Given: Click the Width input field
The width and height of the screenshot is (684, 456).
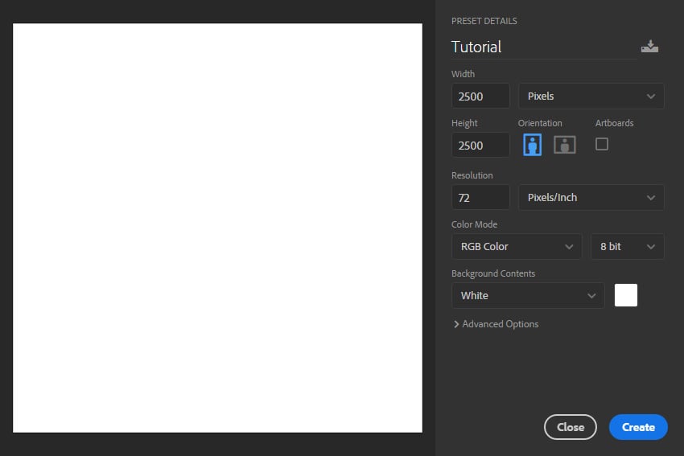Looking at the screenshot, I should coord(480,96).
